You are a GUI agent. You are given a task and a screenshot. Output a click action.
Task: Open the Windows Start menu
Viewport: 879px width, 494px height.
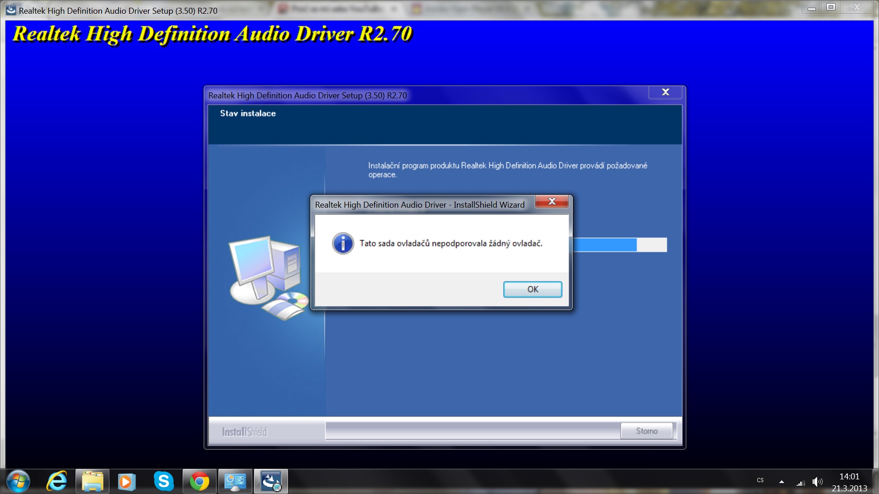(18, 481)
